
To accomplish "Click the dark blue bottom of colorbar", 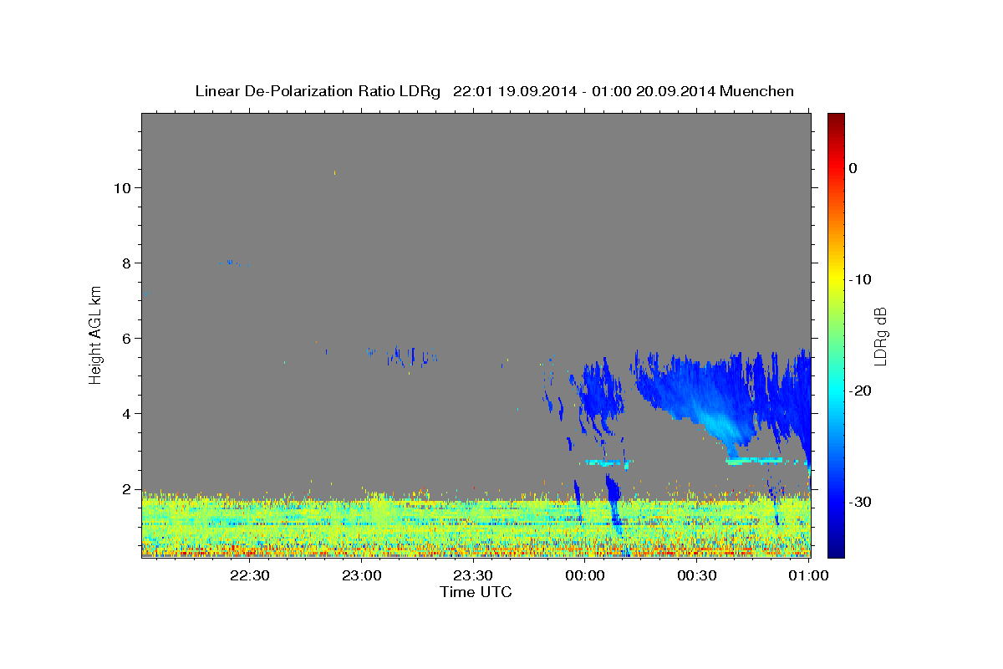I will pos(836,548).
